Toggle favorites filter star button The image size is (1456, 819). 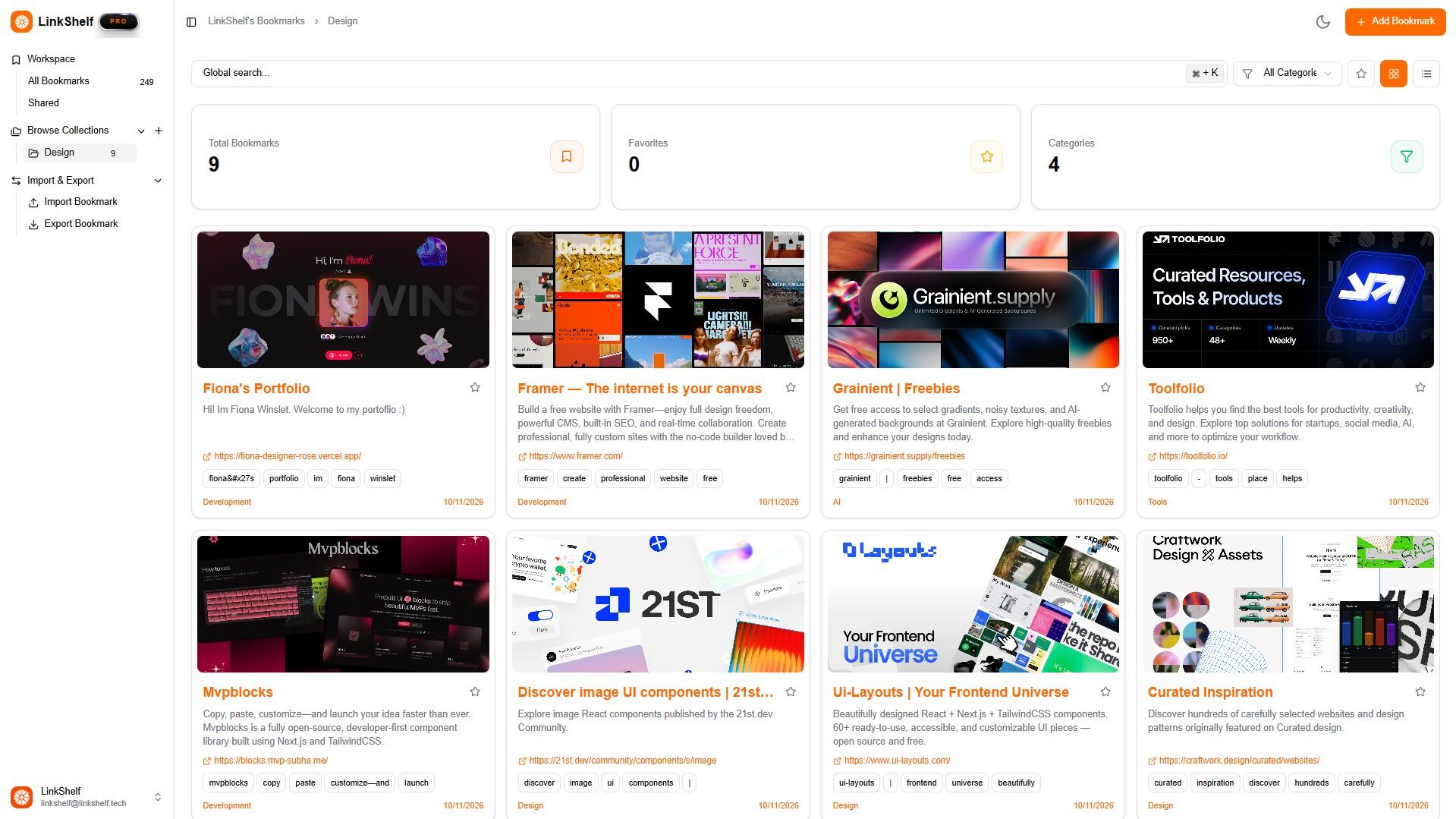pyautogui.click(x=1361, y=74)
